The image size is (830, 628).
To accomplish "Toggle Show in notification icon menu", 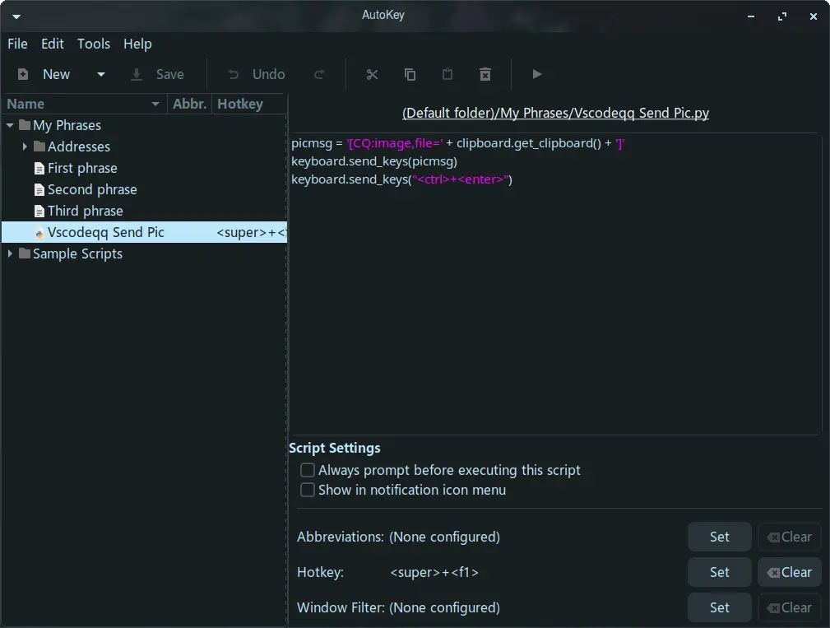I will pos(308,490).
